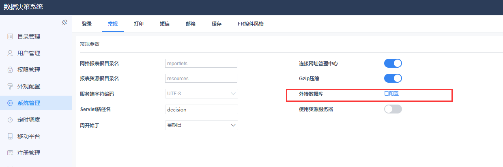503x167 pixels.
Task: Click the 权限管理 lock icon
Action: pos(10,70)
